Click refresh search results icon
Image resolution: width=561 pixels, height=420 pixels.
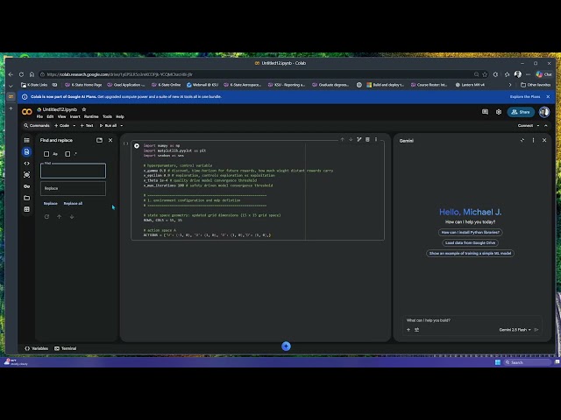[46, 217]
